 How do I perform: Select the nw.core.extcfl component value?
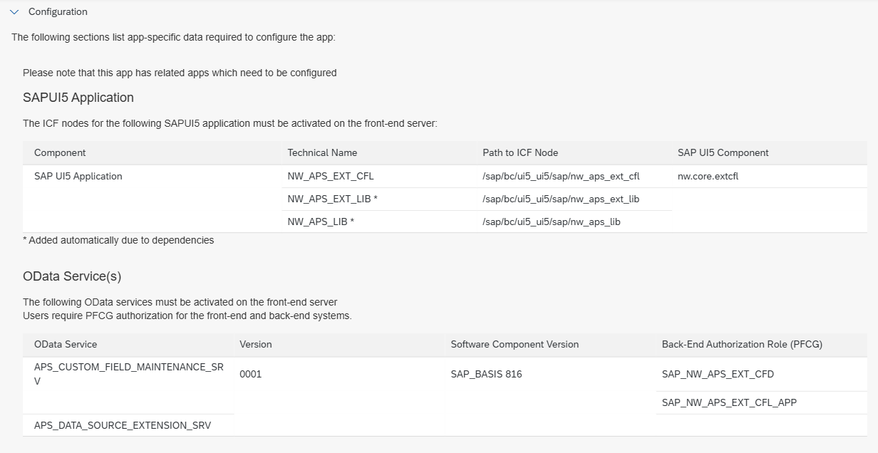coord(708,176)
